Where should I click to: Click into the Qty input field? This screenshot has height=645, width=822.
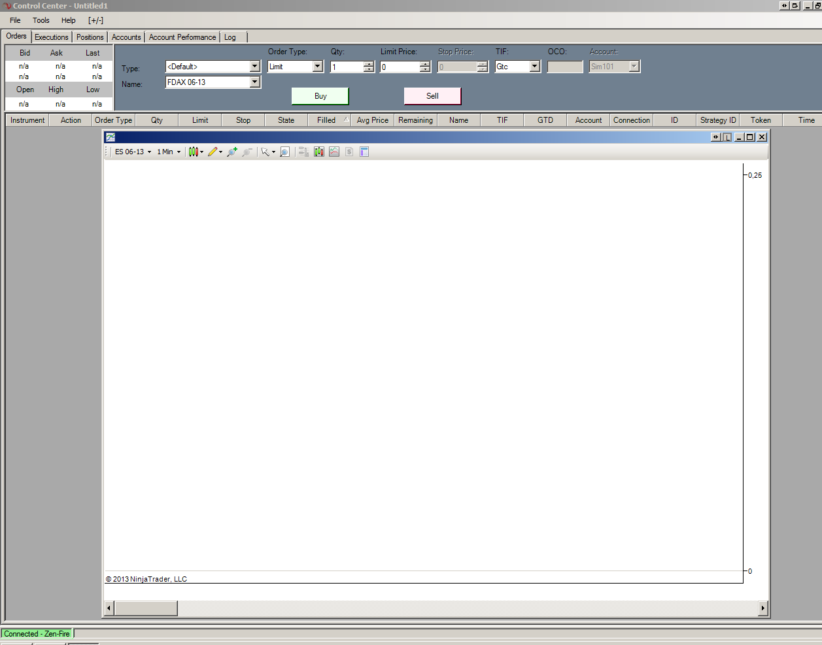click(x=347, y=67)
